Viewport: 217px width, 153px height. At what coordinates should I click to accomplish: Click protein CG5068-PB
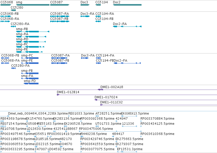(x=5, y=58)
